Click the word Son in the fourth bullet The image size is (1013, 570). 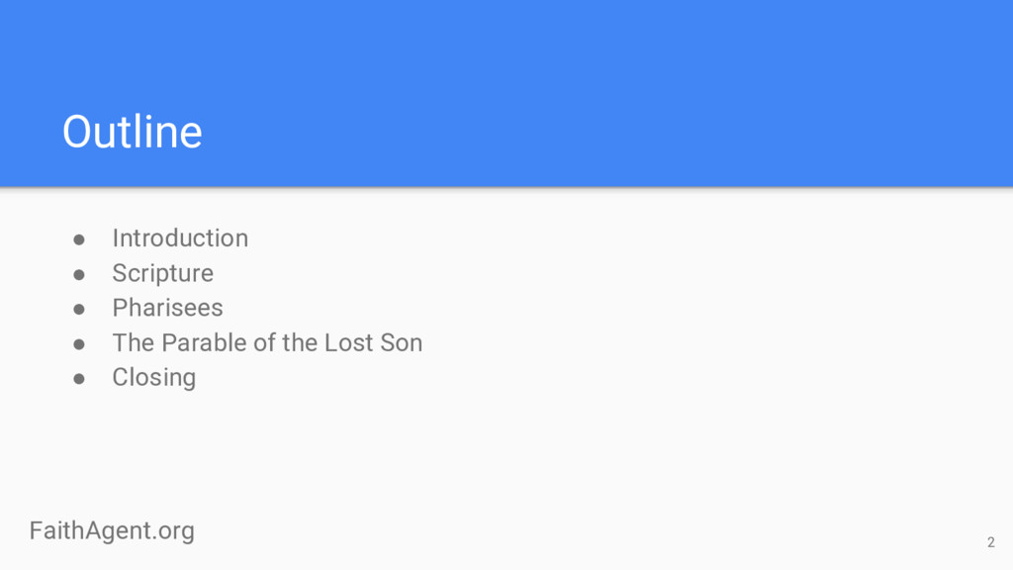tap(402, 342)
